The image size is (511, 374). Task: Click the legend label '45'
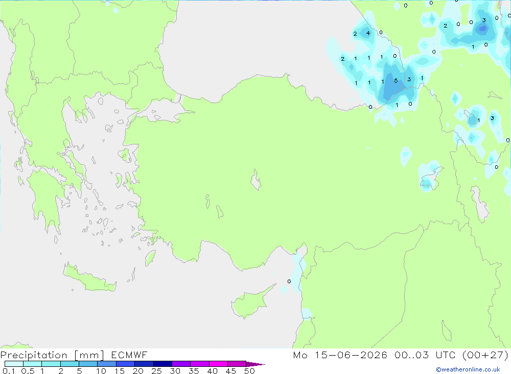[231, 371]
